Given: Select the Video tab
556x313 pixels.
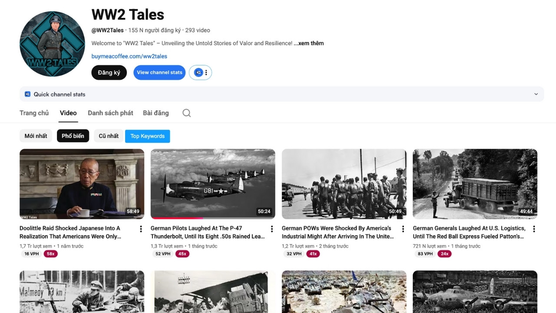Looking at the screenshot, I should 68,113.
